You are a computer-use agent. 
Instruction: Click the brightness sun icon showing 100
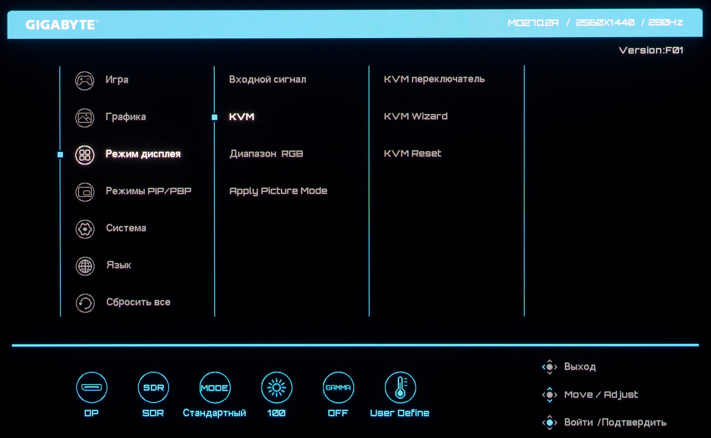pos(277,387)
